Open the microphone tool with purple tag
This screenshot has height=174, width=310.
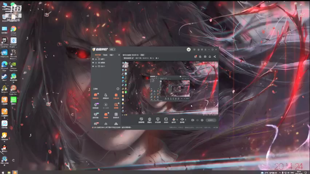pos(95,106)
